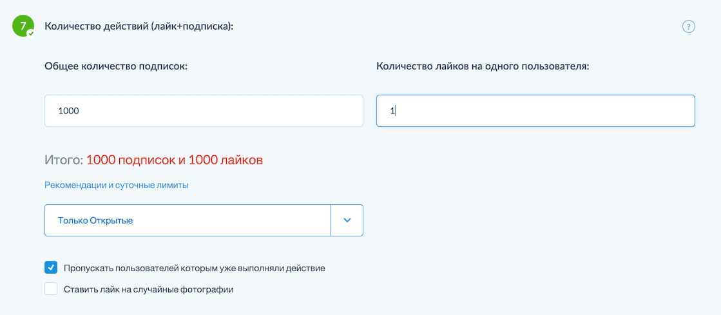Uncheck "Пропускать пользователей" checkbox
This screenshot has height=315, width=721.
51,267
